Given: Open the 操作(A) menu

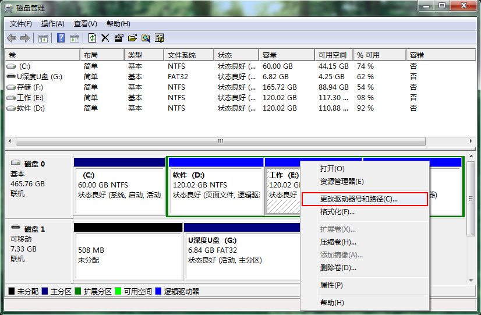Looking at the screenshot, I should (52, 24).
